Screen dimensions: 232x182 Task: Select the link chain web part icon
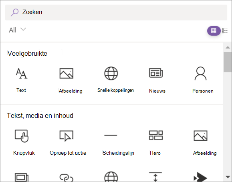point(66,178)
